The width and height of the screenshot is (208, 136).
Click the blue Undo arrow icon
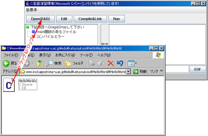click(x=120, y=63)
